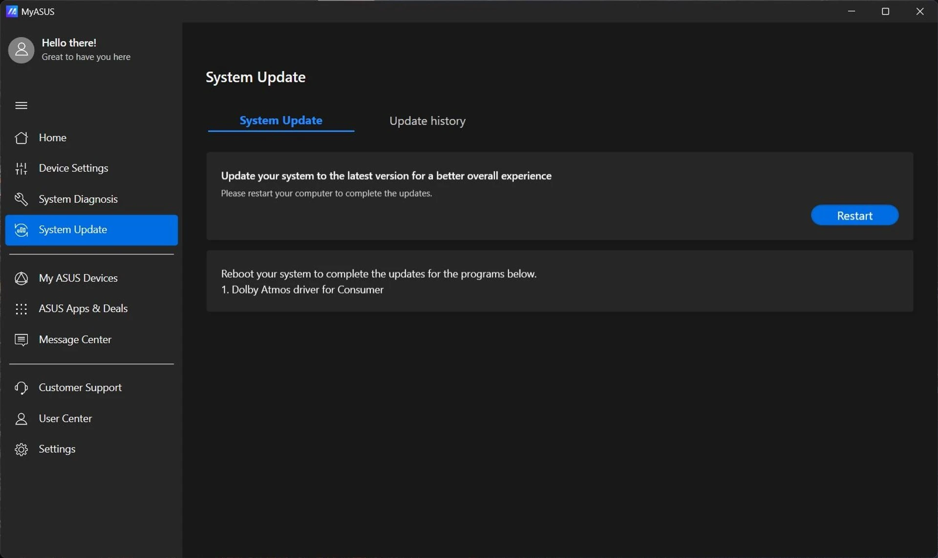Maximize the MyASUS window
The width and height of the screenshot is (938, 558).
coord(885,11)
